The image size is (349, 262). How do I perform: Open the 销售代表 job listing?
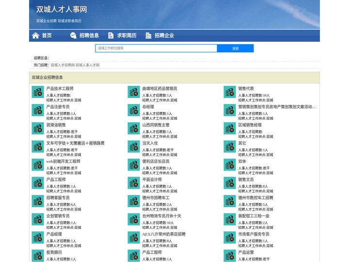point(246,88)
